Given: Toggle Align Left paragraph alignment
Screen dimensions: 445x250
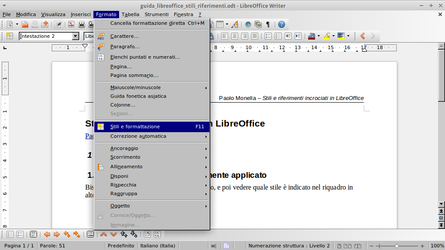Looking at the screenshot, I should 225,36.
